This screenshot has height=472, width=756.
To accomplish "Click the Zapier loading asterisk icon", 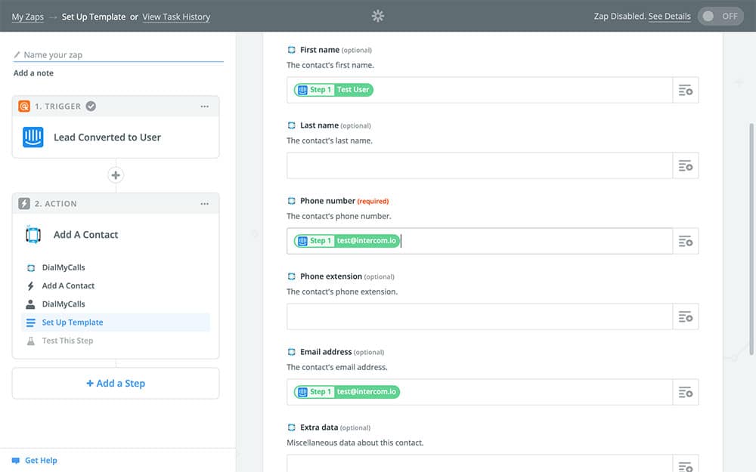I will (378, 16).
